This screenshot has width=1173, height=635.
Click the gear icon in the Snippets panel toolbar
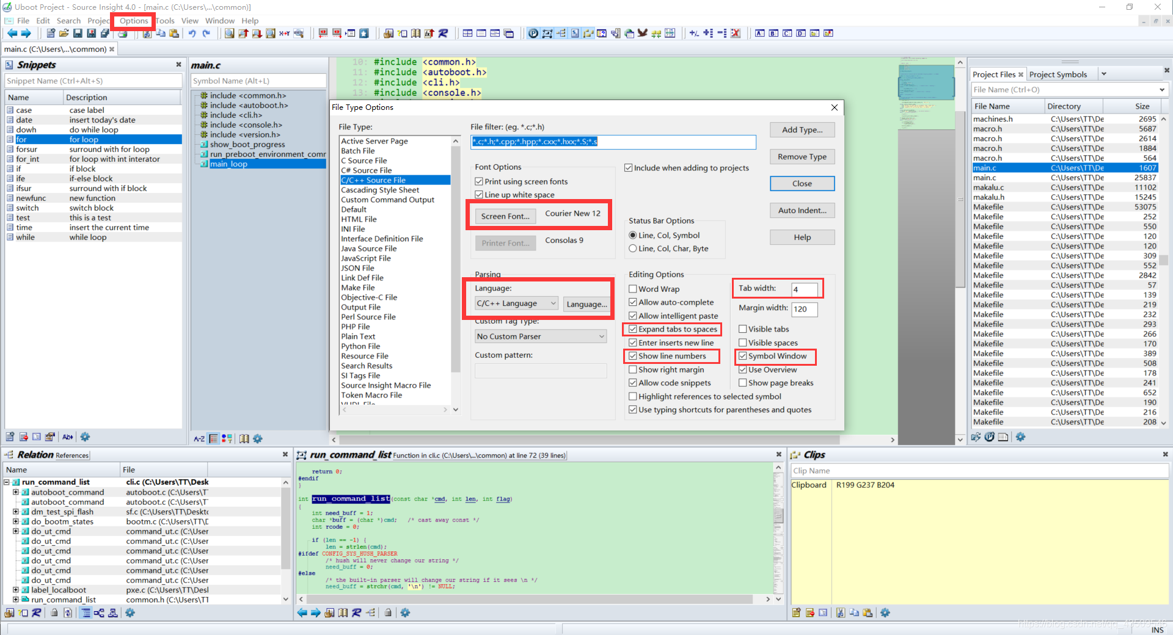point(85,437)
